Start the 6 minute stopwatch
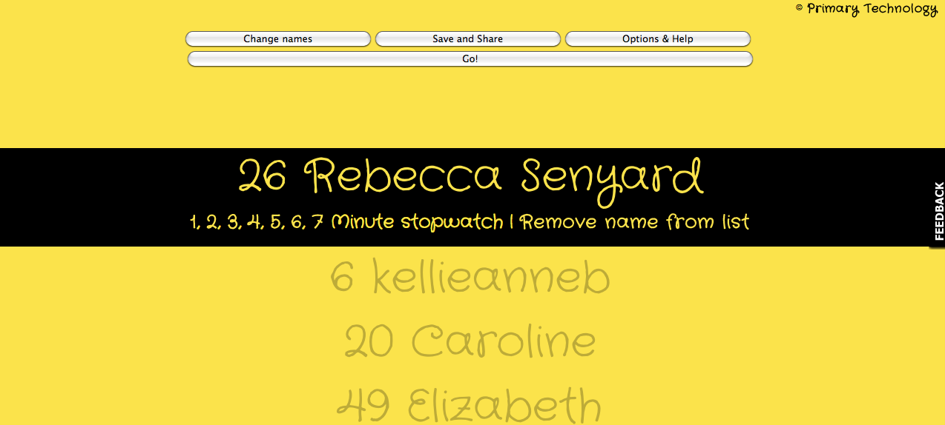Image resolution: width=945 pixels, height=425 pixels. (x=297, y=222)
